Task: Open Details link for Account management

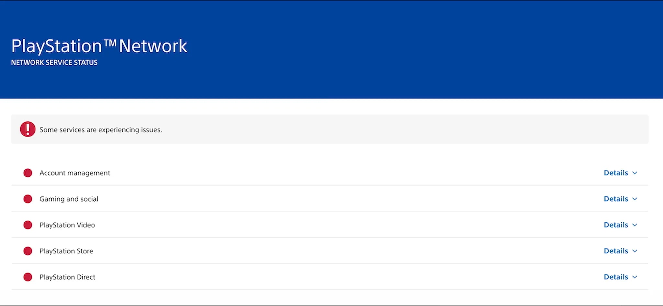Action: coord(616,173)
